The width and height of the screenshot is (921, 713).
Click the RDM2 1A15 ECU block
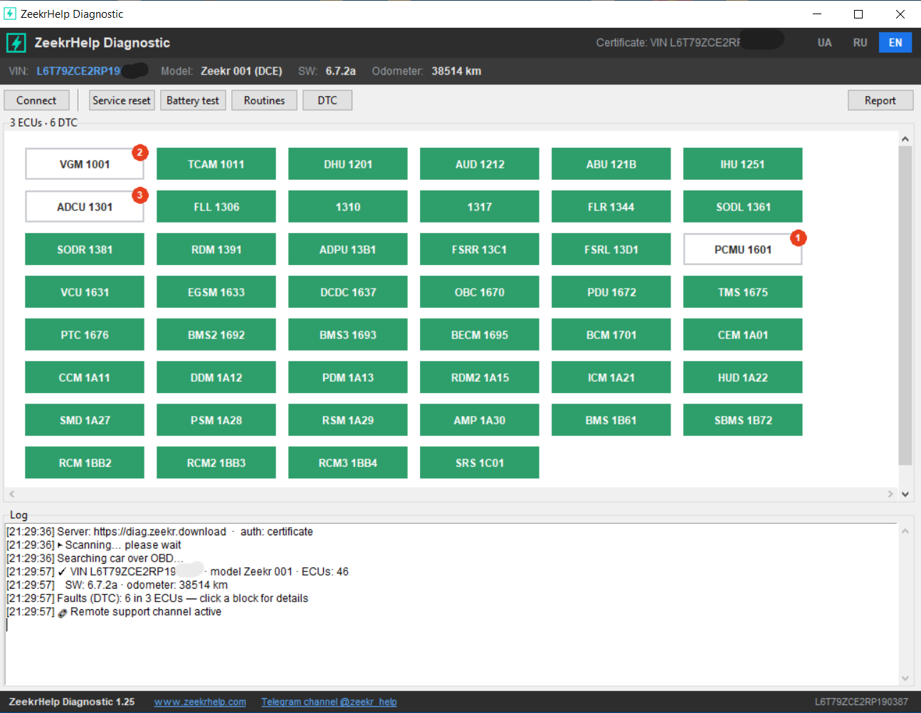[480, 377]
